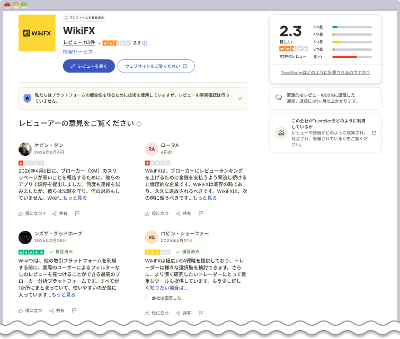Image resolution: width=400 pixels, height=339 pixels.
Task: Show company reply 会社は回答した
Action: (166, 298)
